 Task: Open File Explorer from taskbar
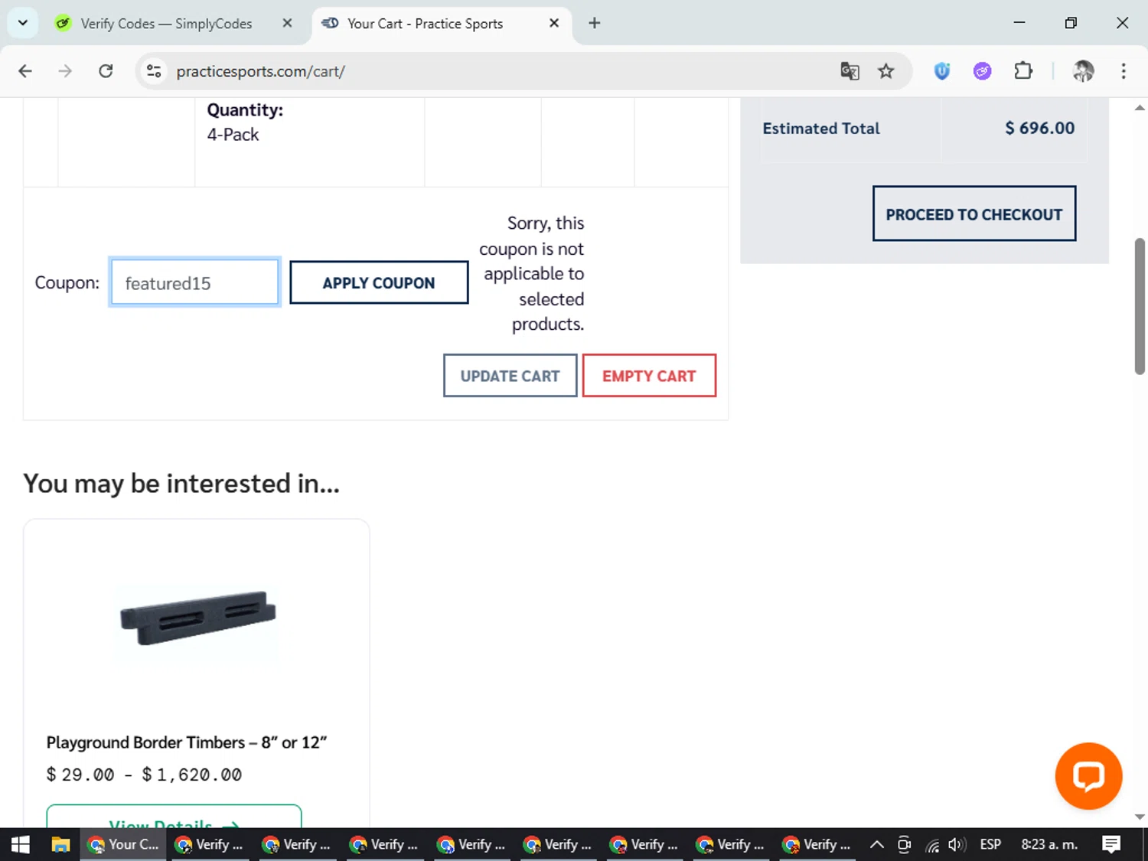[x=60, y=844]
